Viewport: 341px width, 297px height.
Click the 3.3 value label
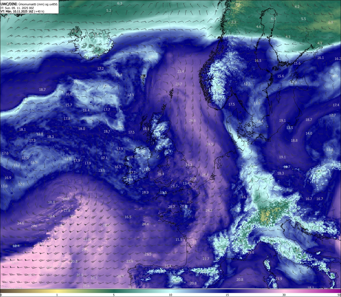(233, 22)
